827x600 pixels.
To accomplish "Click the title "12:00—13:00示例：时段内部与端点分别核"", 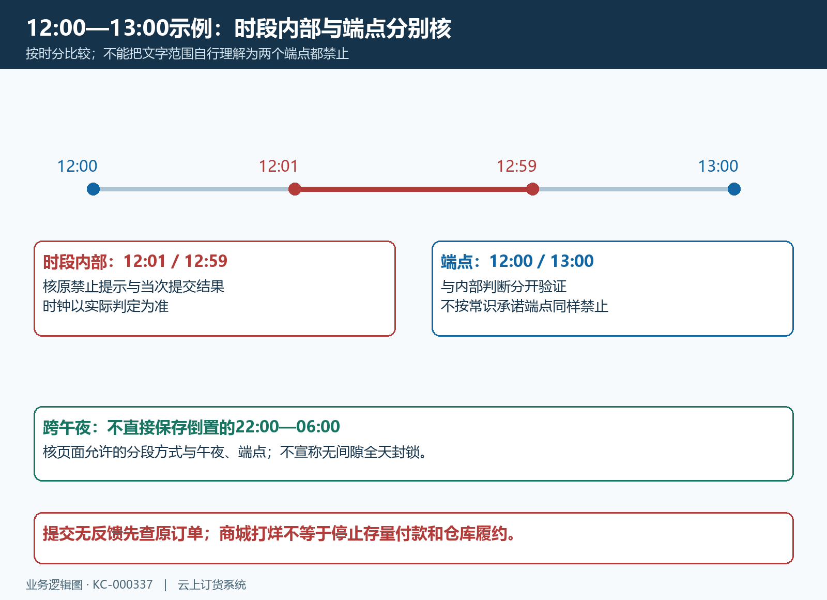I will (239, 28).
